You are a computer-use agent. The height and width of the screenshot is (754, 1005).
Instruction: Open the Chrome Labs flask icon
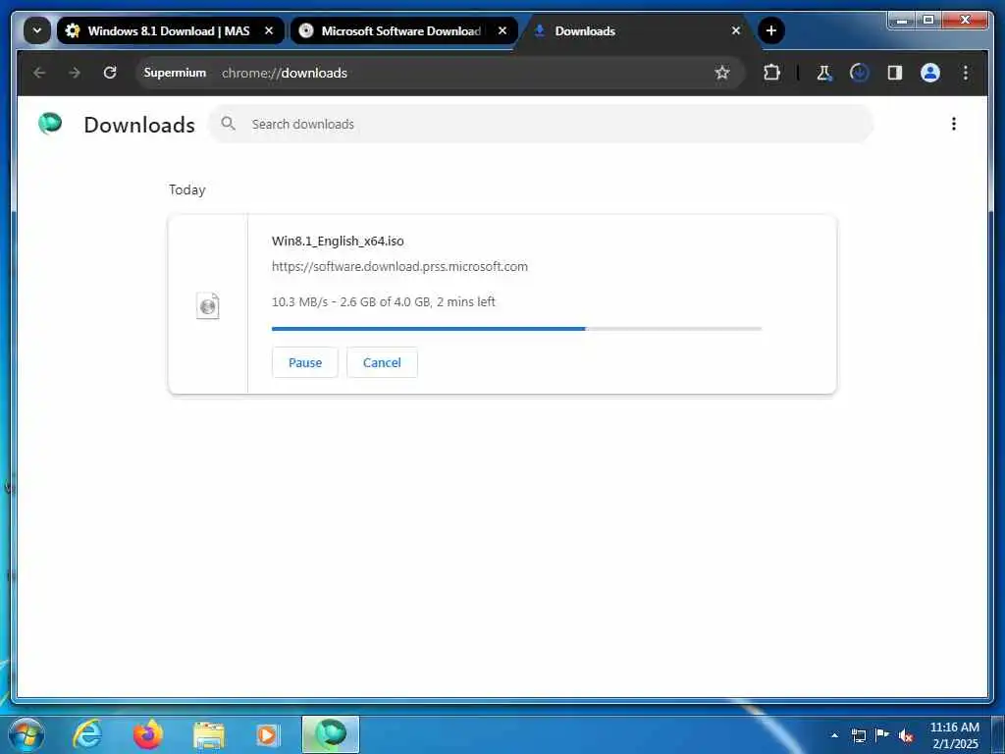[x=823, y=73]
